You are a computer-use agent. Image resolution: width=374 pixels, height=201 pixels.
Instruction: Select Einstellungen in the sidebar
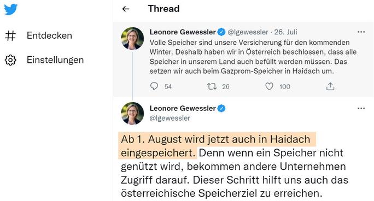[55, 60]
